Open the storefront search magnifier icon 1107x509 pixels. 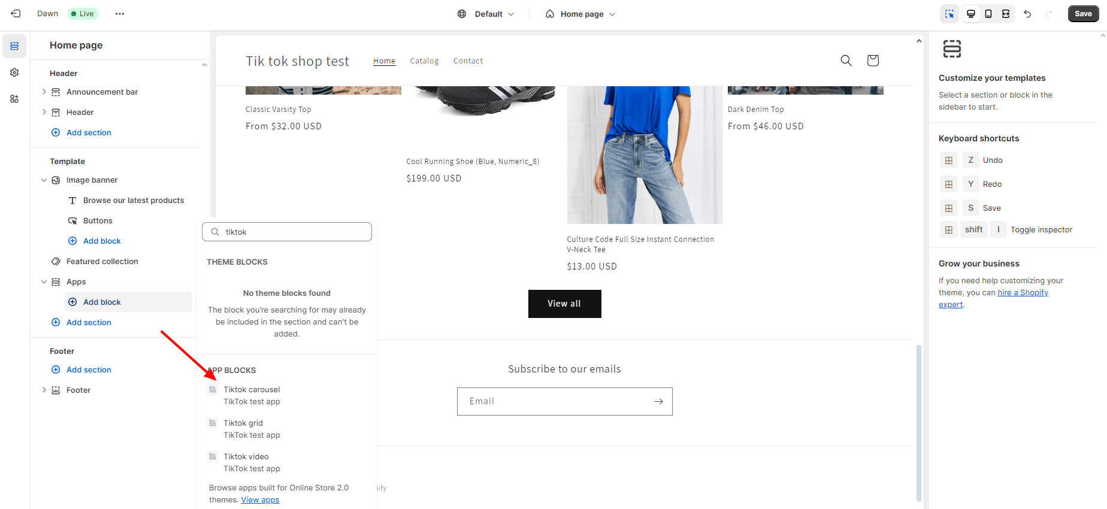[846, 60]
